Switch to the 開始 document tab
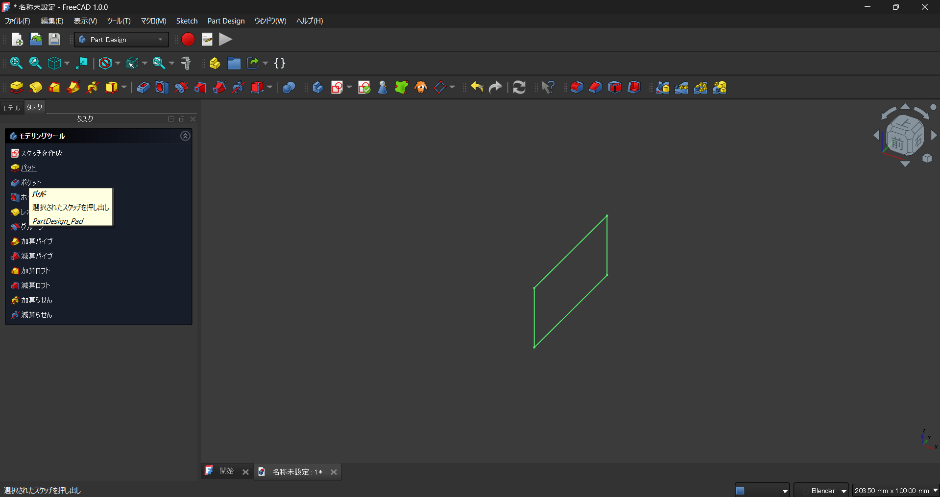The image size is (940, 497). pos(226,471)
